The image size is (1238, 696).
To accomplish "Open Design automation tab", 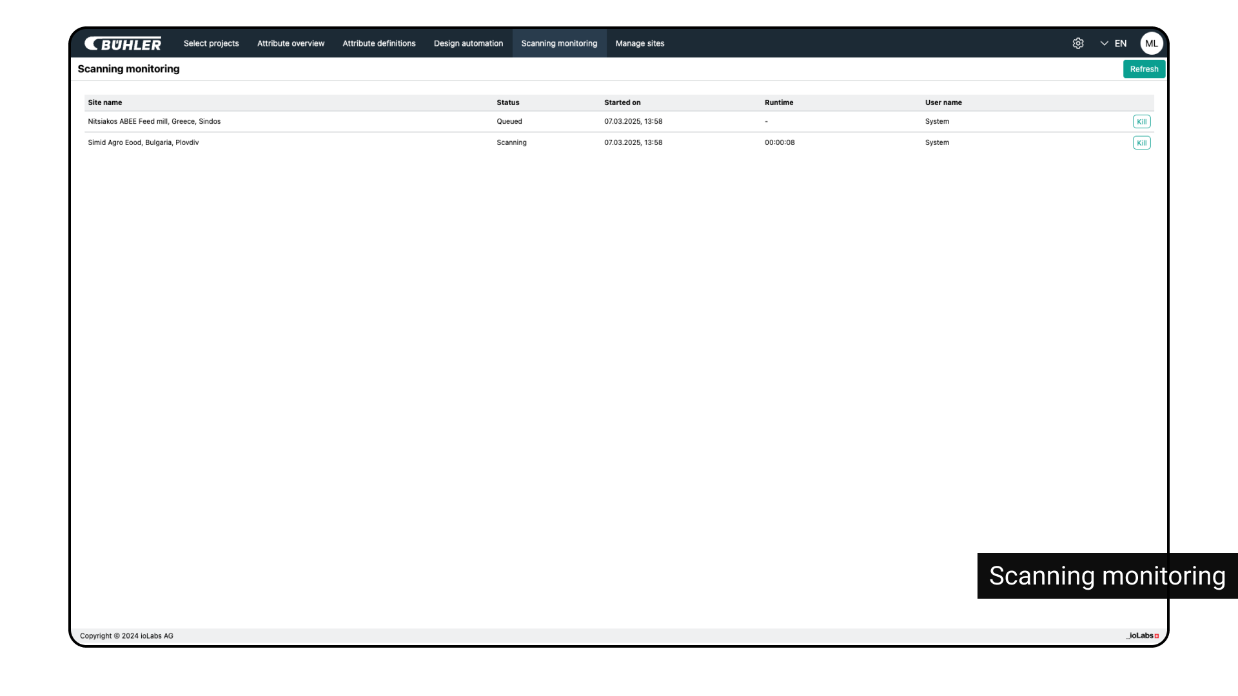I will coord(468,43).
